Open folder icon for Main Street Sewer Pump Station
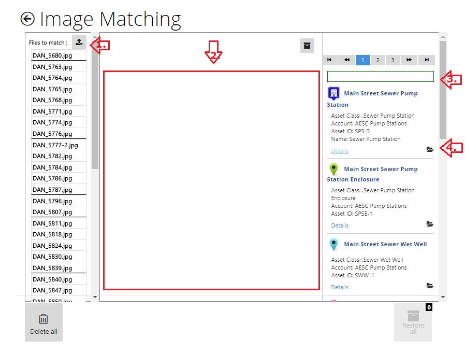Image resolution: width=465 pixels, height=353 pixels. pyautogui.click(x=430, y=149)
